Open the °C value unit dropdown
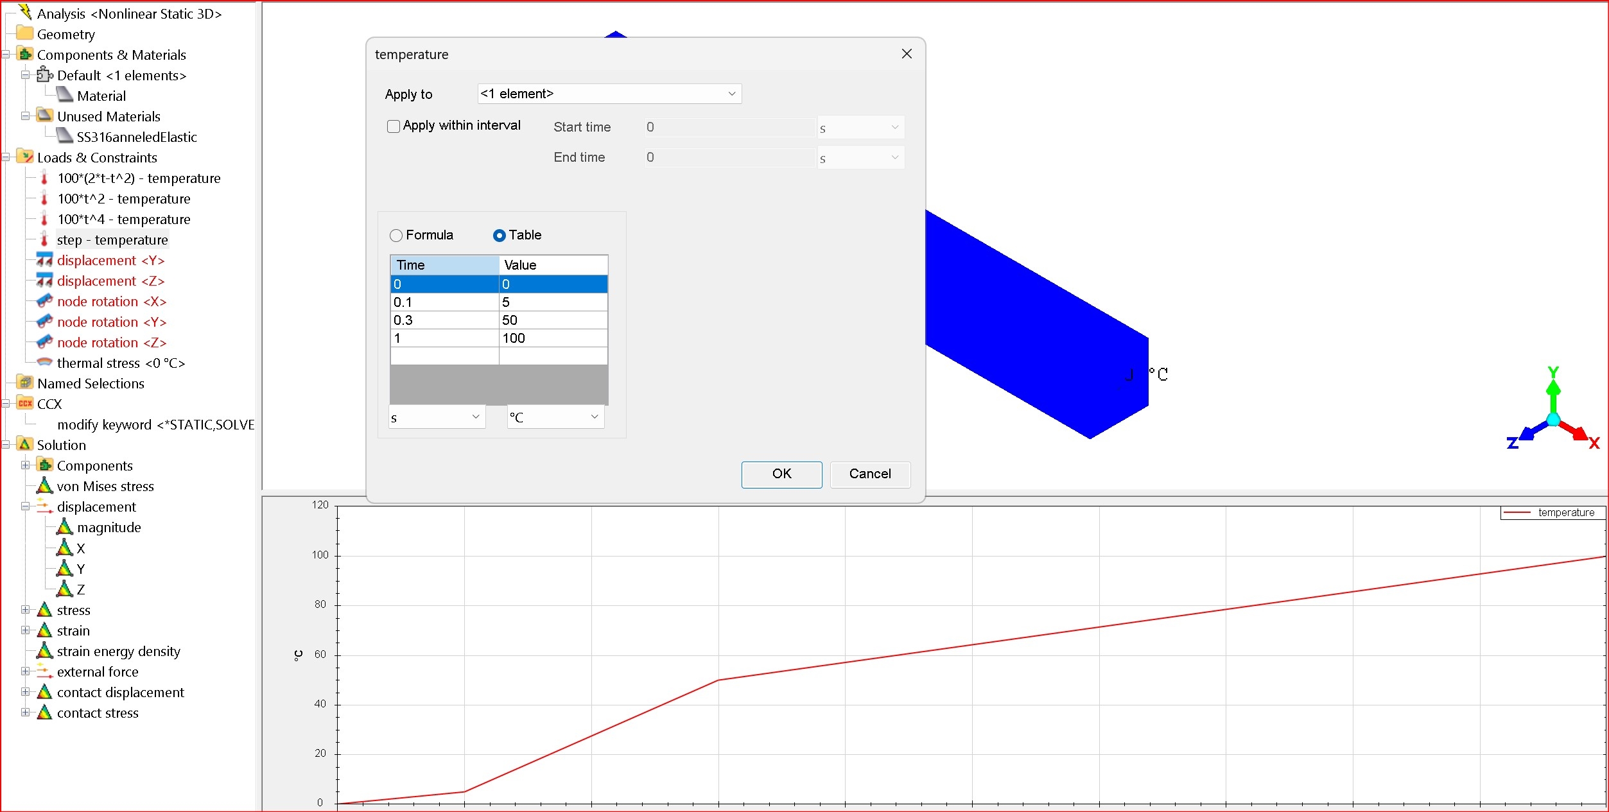The width and height of the screenshot is (1609, 812). (x=555, y=417)
